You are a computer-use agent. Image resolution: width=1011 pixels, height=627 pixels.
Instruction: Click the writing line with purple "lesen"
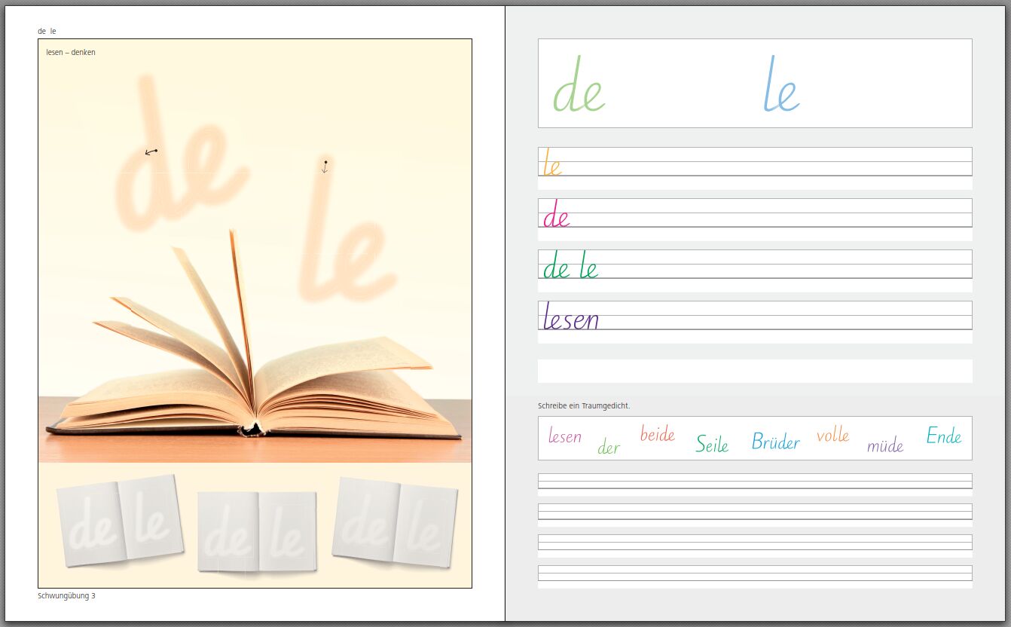(x=755, y=316)
